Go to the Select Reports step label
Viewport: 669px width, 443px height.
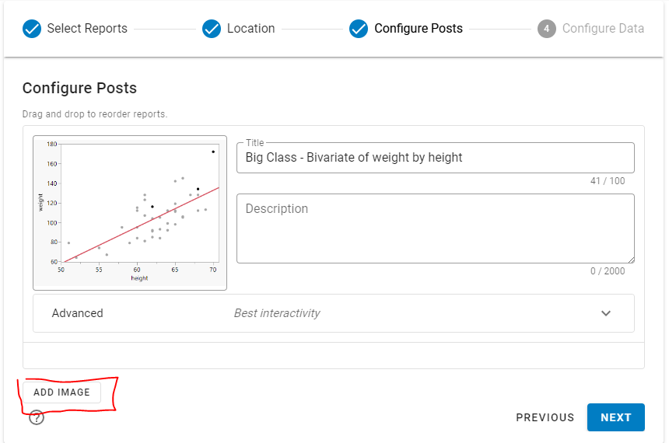(x=87, y=29)
